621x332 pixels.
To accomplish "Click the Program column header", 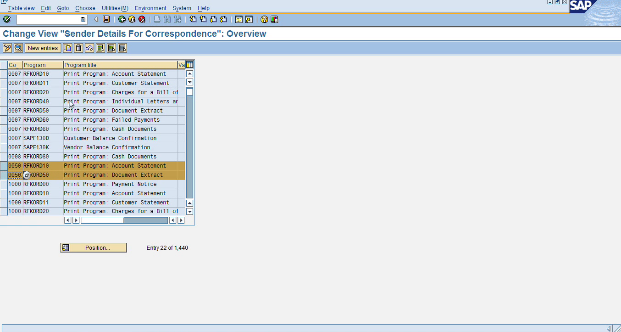I will tap(43, 65).
